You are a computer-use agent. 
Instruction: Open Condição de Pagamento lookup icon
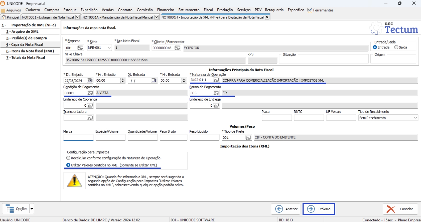[x=90, y=93]
